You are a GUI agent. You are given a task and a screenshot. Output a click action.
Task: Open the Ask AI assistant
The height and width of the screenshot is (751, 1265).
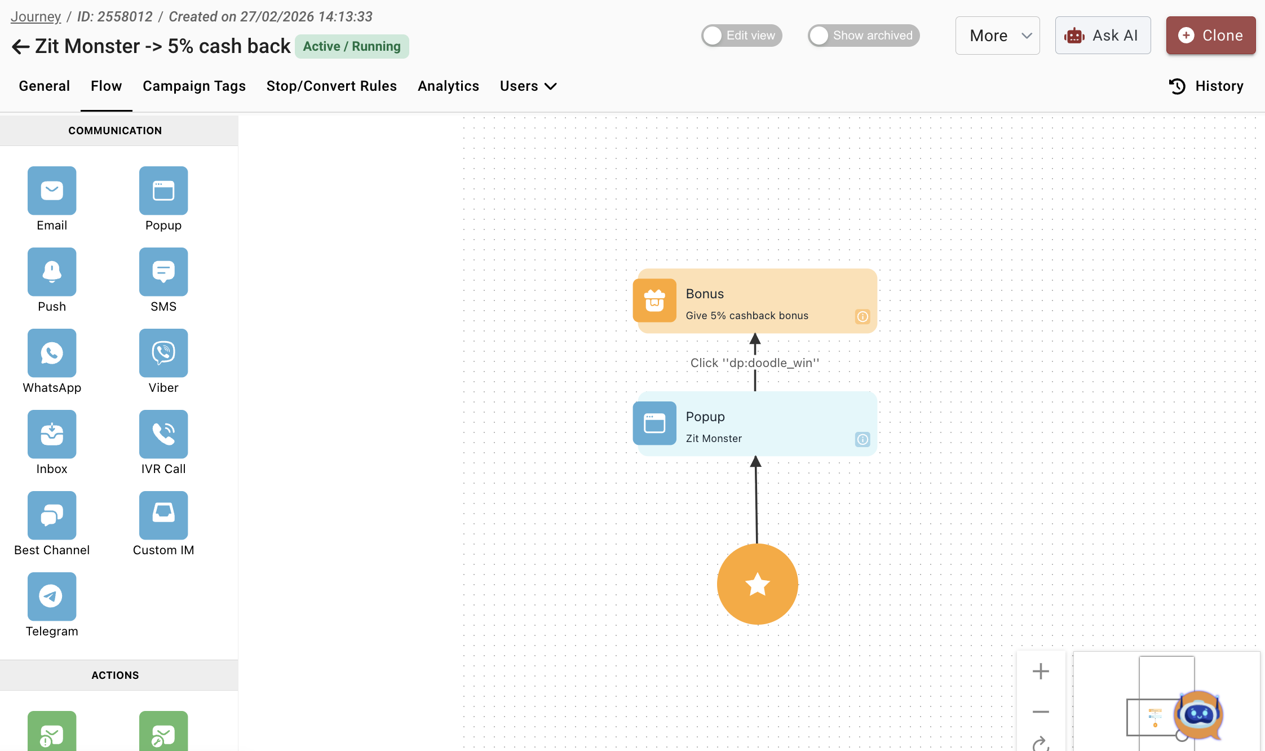(1103, 36)
